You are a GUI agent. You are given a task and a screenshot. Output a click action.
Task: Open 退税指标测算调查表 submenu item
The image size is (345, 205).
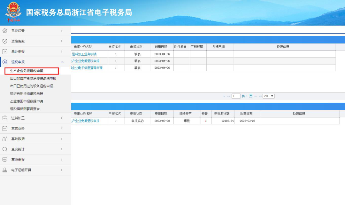coord(25,109)
